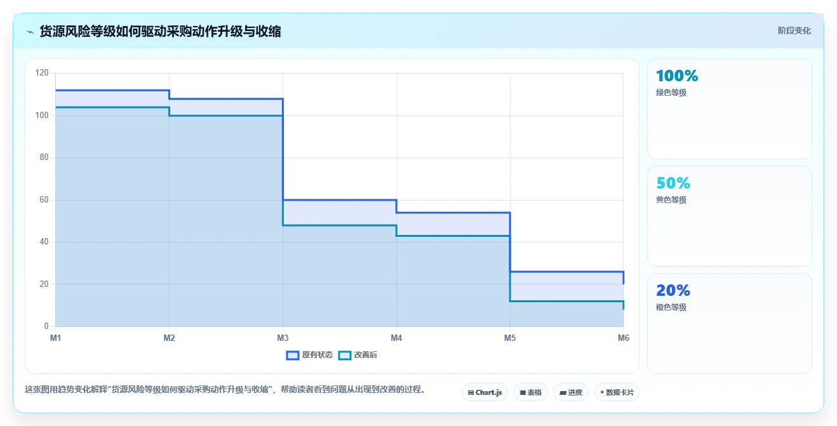Click the 20% figure in the stat card

point(673,290)
